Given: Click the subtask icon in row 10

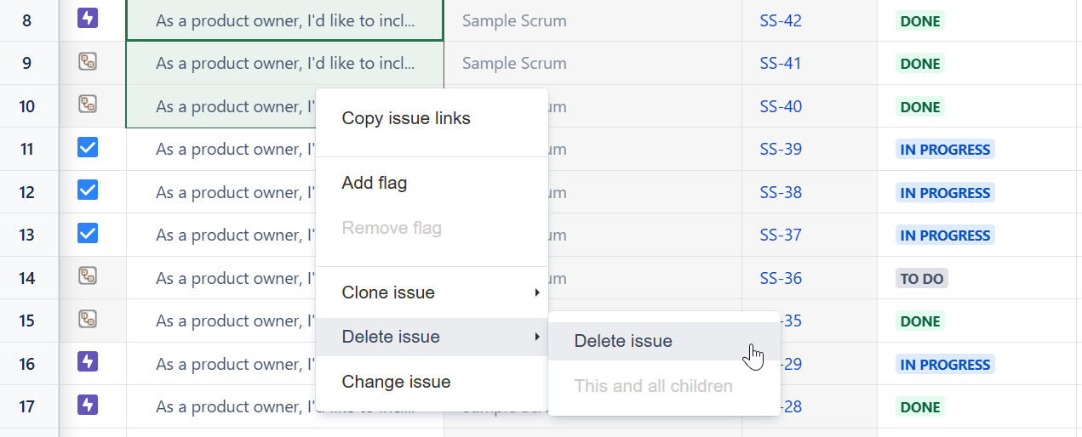Looking at the screenshot, I should [x=88, y=105].
